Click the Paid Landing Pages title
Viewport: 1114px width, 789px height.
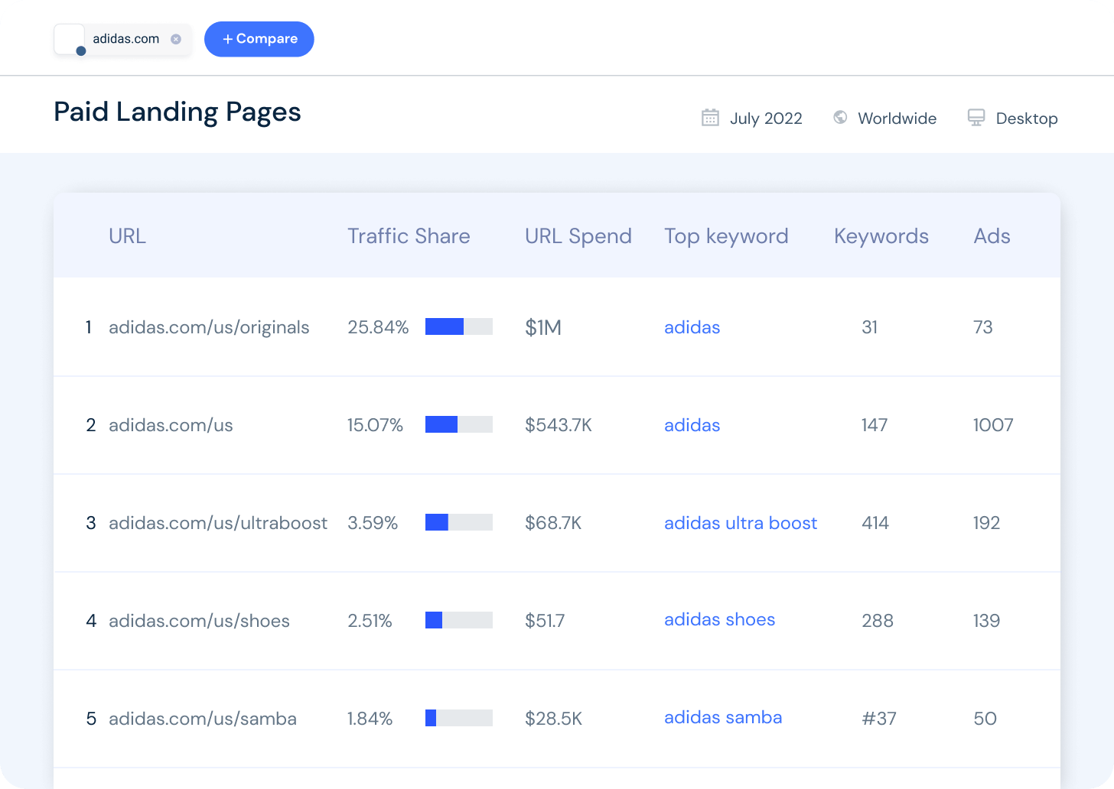tap(177, 112)
